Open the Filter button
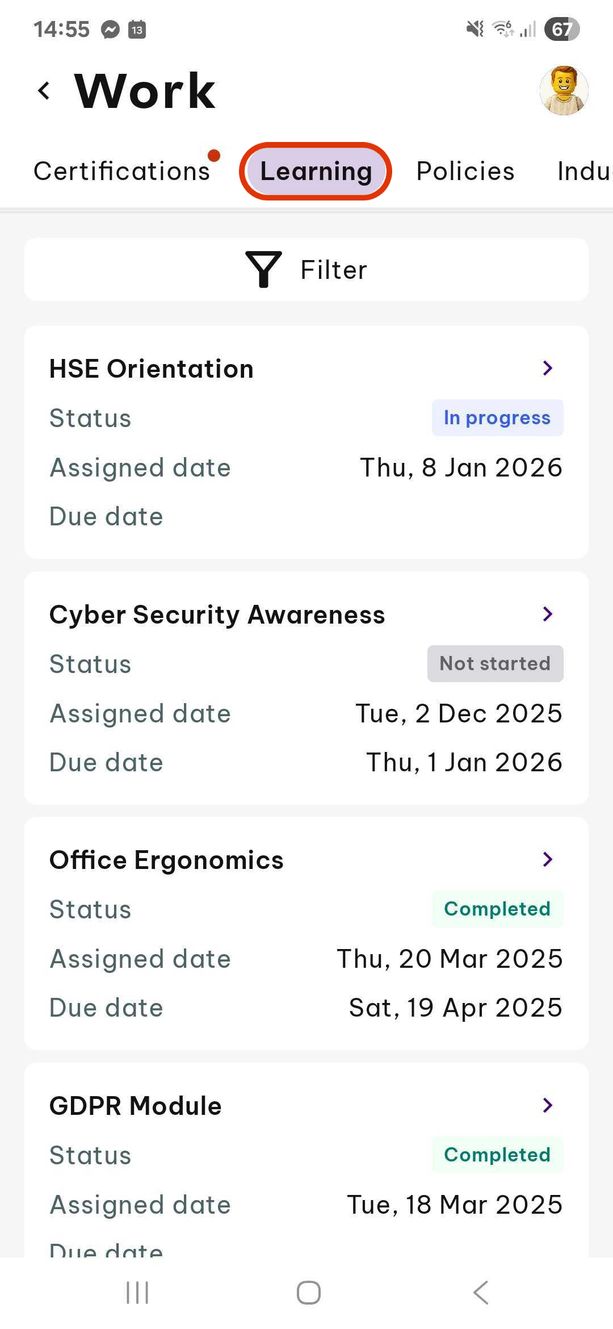613x1329 pixels. pyautogui.click(x=306, y=269)
